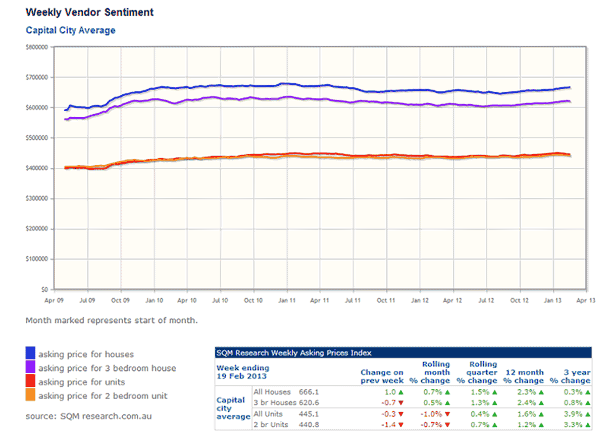Click the SQM research.com.au source text
Screen dimensions: 606x446
[x=88, y=416]
